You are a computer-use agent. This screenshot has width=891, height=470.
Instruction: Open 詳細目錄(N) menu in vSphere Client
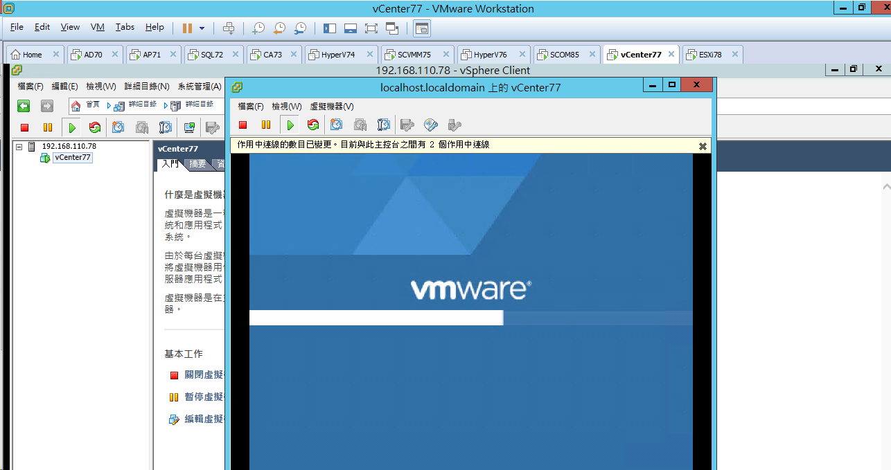tap(147, 87)
